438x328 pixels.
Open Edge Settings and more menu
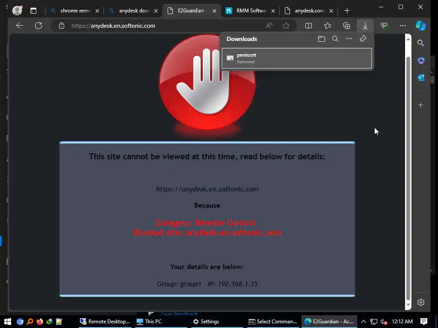pyautogui.click(x=403, y=26)
